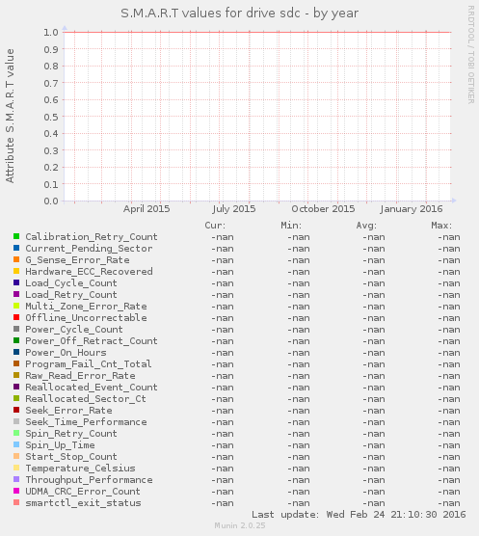
Task: Click the red Offline_Uncorrectable legend swatch
Action: pyautogui.click(x=16, y=317)
